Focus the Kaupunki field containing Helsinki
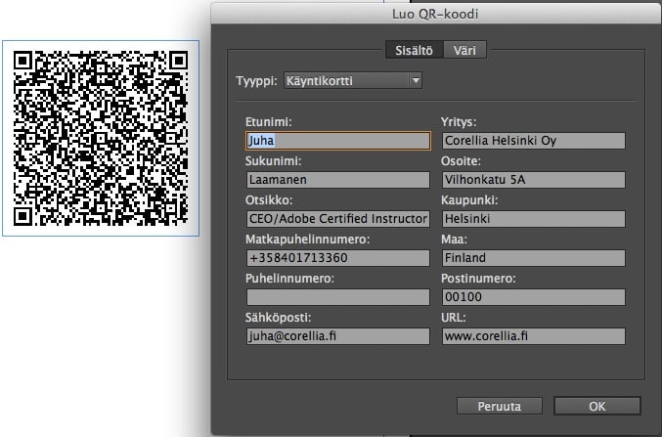This screenshot has height=437, width=662. coord(534,219)
